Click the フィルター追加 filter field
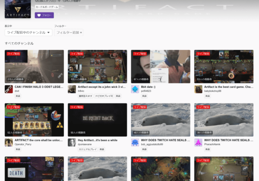Viewport: 259px width, 181px height. (69, 32)
